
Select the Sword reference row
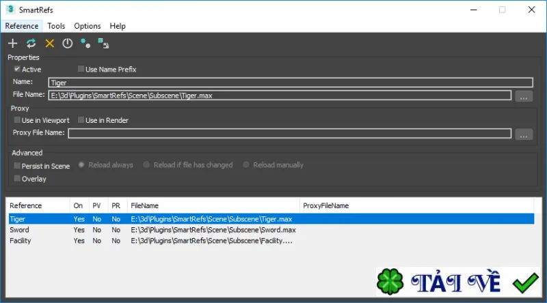click(x=271, y=230)
